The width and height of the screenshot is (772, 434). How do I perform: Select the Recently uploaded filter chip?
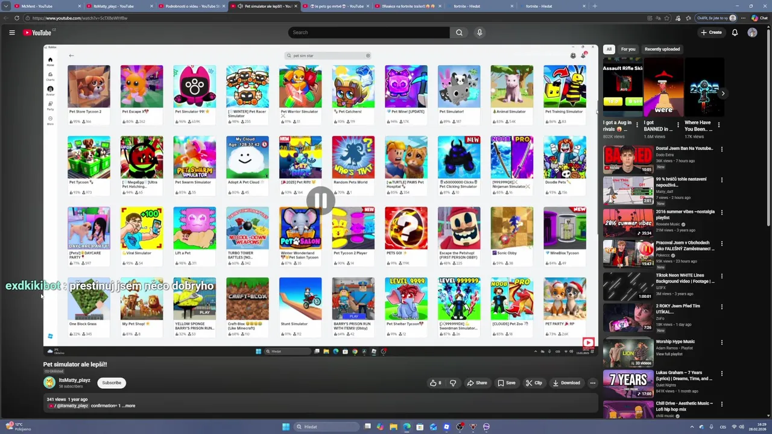[662, 49]
